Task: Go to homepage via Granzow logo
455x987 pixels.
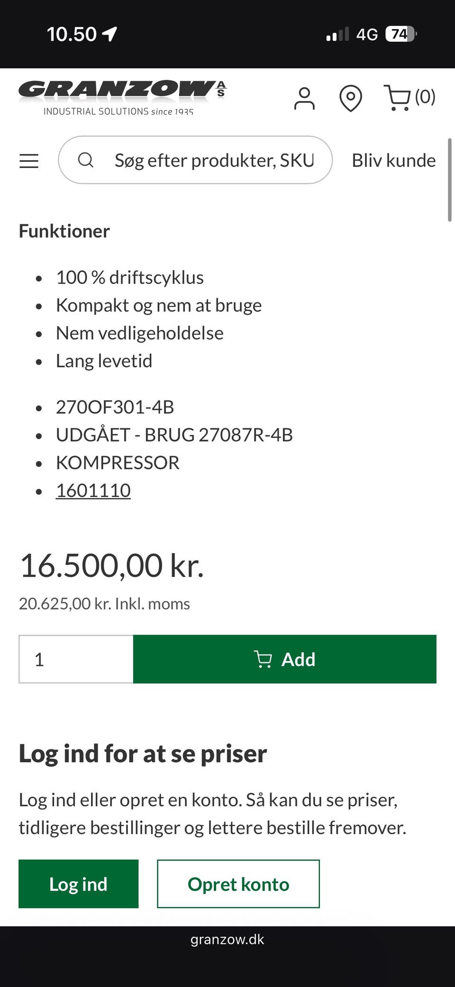Action: (x=122, y=97)
